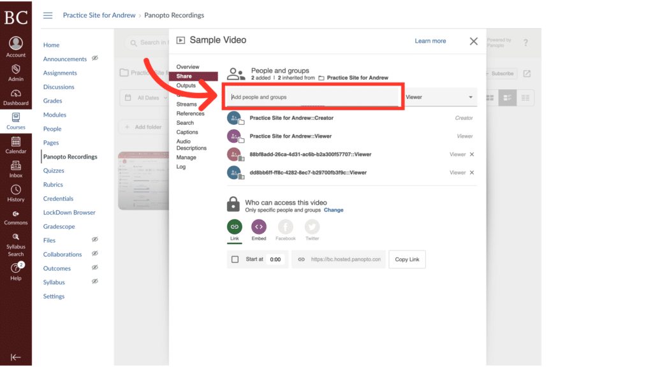Open the Log tab
This screenshot has height=367, width=653.
click(x=180, y=167)
